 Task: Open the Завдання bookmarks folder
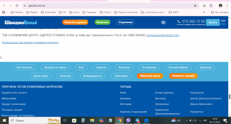(89, 12)
